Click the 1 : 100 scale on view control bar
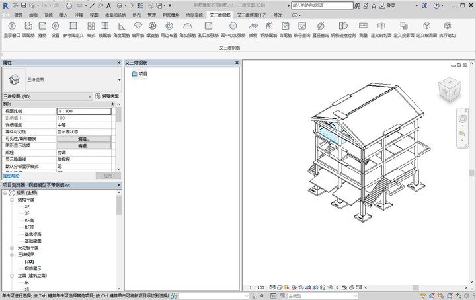This screenshot has height=300, width=476. click(257, 287)
